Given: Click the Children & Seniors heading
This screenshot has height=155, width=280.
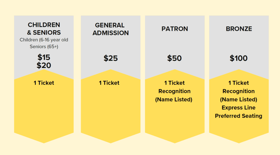Looking at the screenshot, I should [44, 29].
